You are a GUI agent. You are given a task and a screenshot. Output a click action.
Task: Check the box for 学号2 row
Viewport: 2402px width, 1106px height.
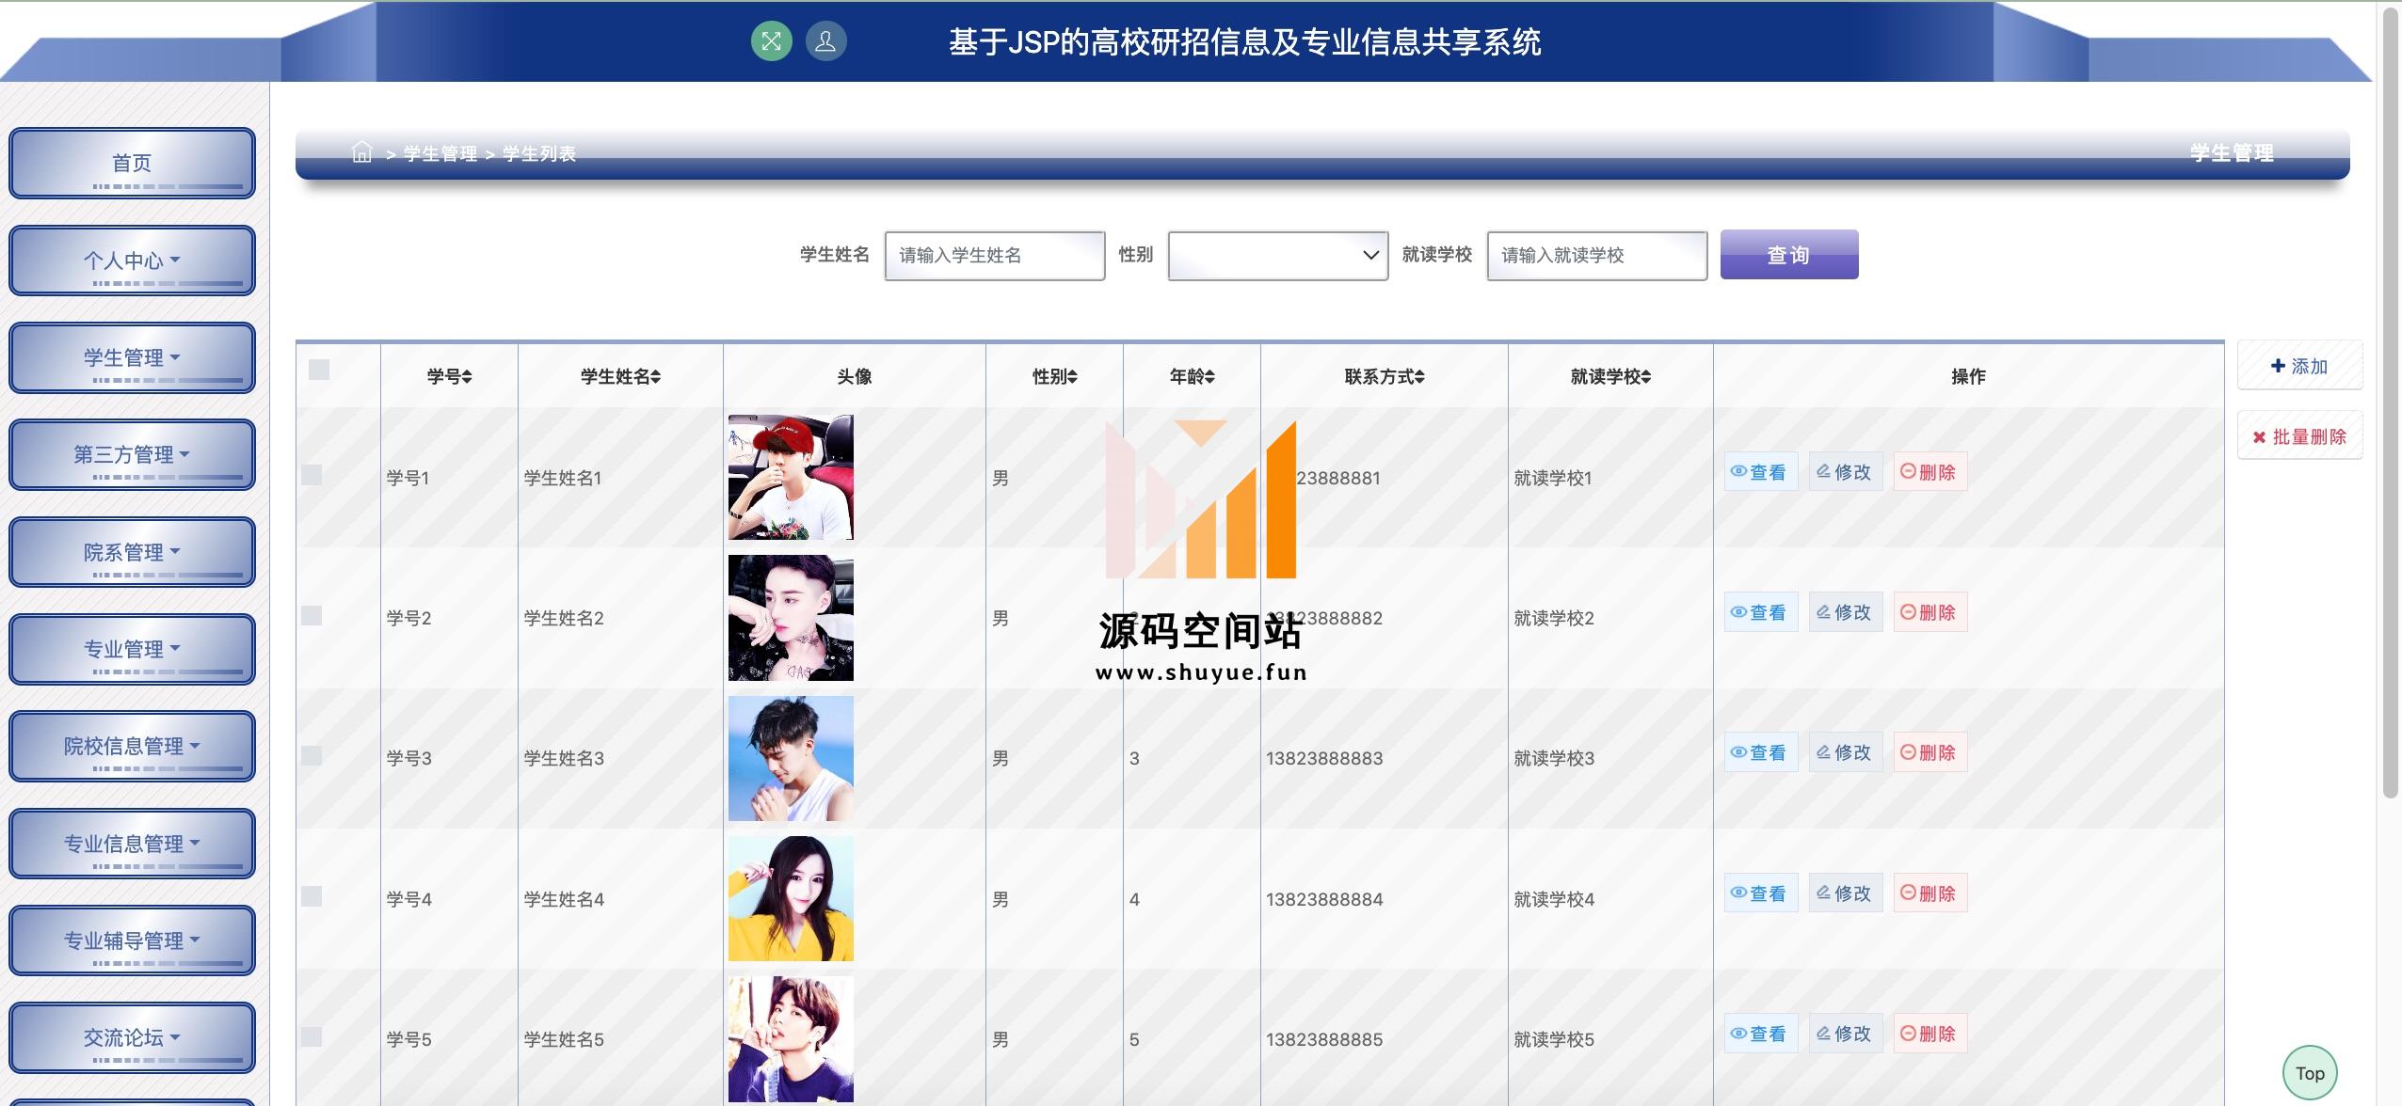coord(312,615)
